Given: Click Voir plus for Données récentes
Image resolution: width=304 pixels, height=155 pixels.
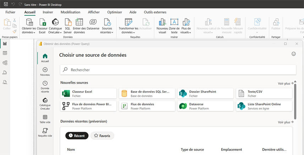Looking at the screenshot, I should coord(286,122).
